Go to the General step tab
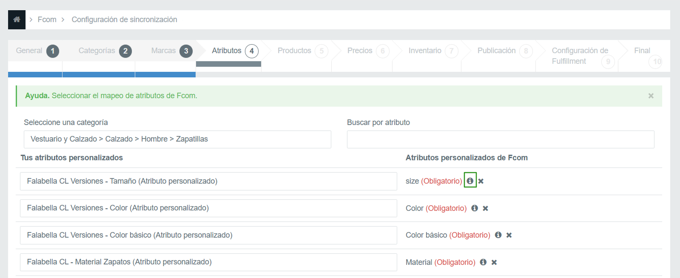 (36, 51)
